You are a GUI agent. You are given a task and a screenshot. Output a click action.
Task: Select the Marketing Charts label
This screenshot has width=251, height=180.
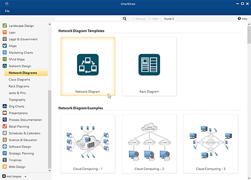pyautogui.click(x=21, y=53)
